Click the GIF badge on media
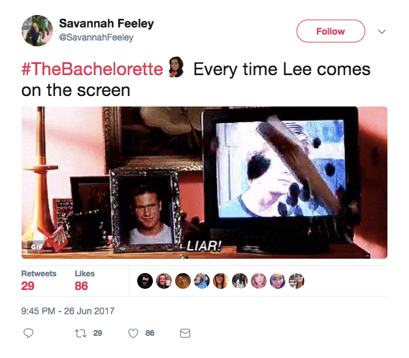This screenshot has height=358, width=409. click(x=37, y=247)
